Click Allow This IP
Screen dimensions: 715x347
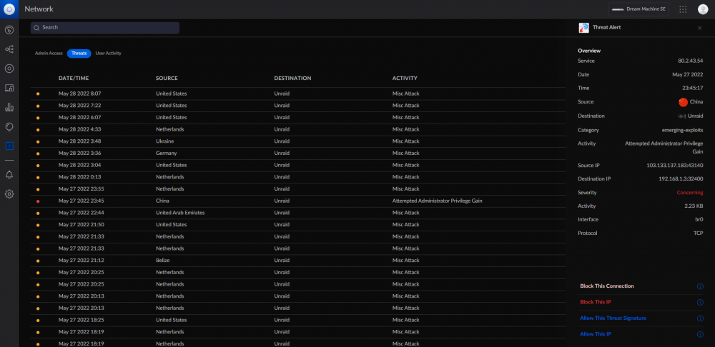(595, 334)
